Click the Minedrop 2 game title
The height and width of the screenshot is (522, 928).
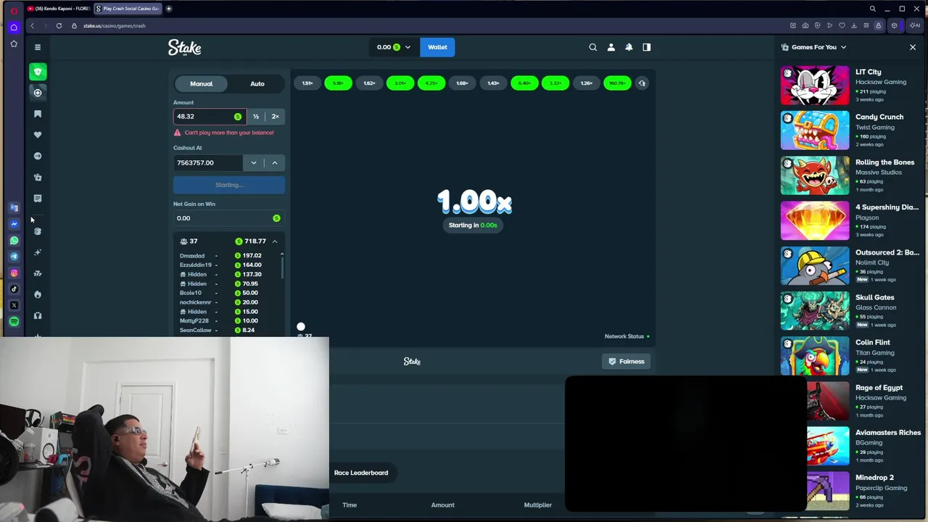(874, 478)
